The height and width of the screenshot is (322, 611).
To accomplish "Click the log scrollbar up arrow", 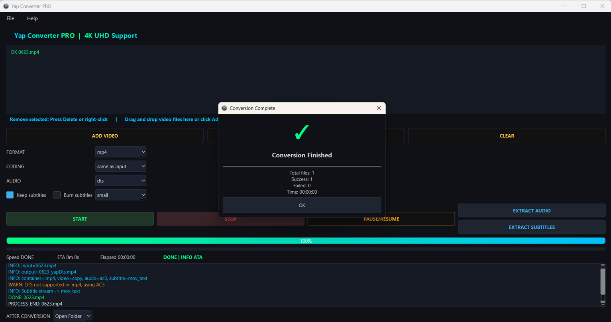I will (x=603, y=266).
